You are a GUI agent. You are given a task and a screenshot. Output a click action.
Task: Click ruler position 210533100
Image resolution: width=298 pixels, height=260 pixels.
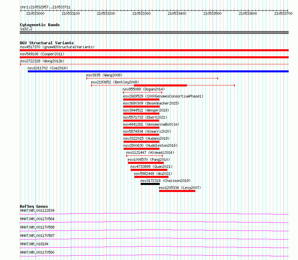[x=71, y=13]
